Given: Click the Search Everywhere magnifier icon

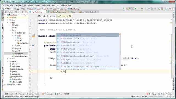Looking at the screenshot, I should (170, 9).
